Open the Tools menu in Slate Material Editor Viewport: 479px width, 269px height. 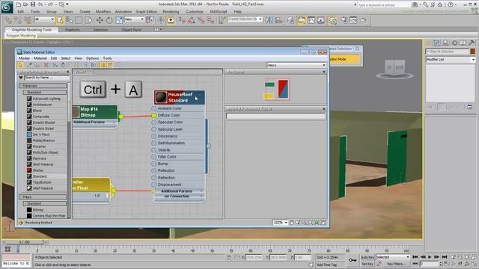[107, 58]
